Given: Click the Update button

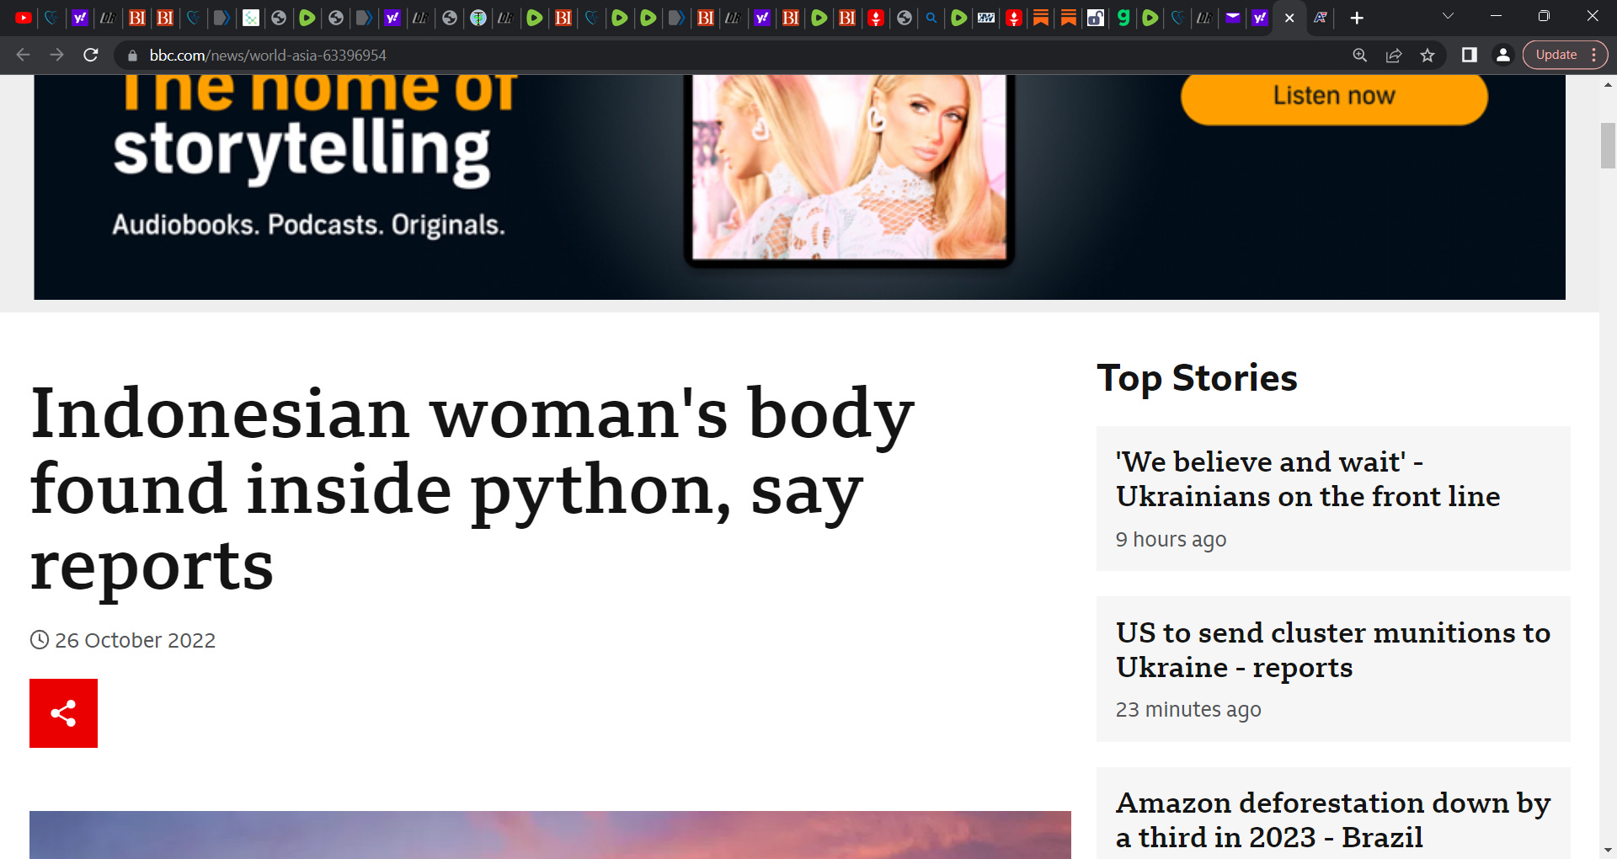Looking at the screenshot, I should pyautogui.click(x=1556, y=54).
